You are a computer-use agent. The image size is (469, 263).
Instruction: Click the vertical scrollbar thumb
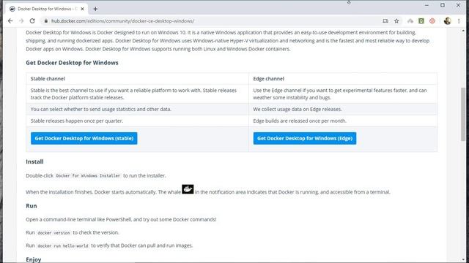(x=463, y=115)
